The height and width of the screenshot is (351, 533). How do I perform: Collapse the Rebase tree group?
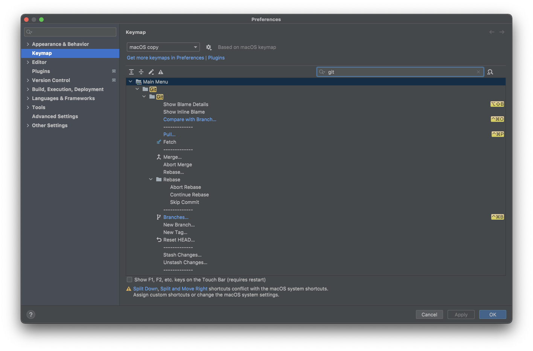pyautogui.click(x=151, y=179)
